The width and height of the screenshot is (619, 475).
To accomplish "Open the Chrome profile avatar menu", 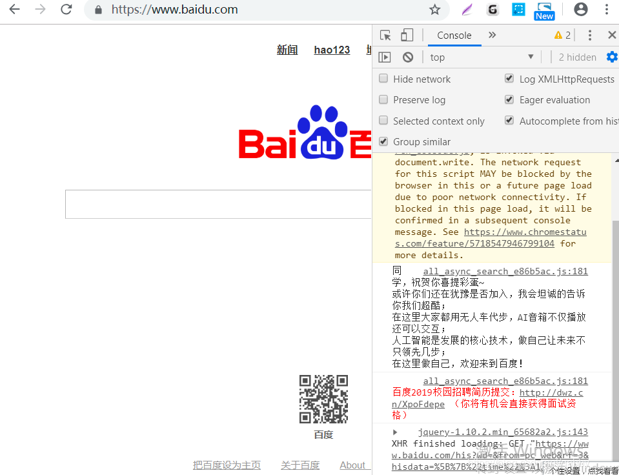I will [x=581, y=10].
